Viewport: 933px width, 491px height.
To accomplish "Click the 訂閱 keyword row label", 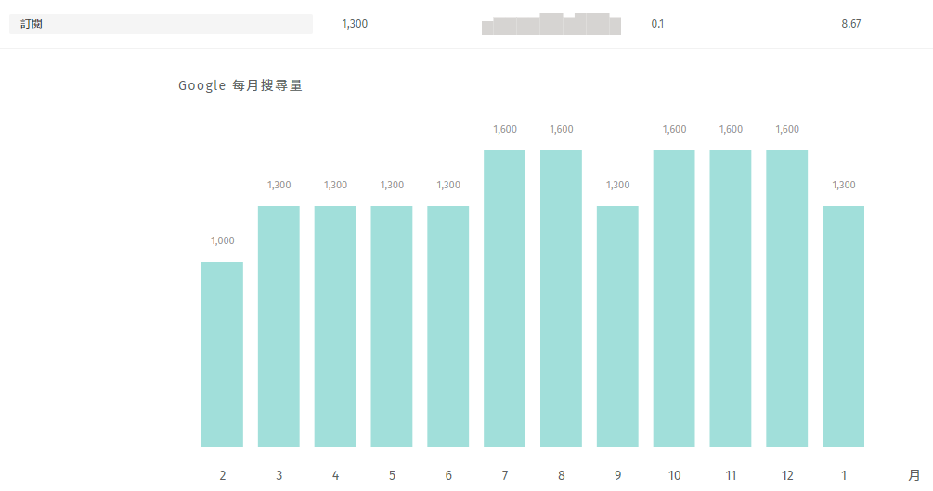I will tap(32, 24).
